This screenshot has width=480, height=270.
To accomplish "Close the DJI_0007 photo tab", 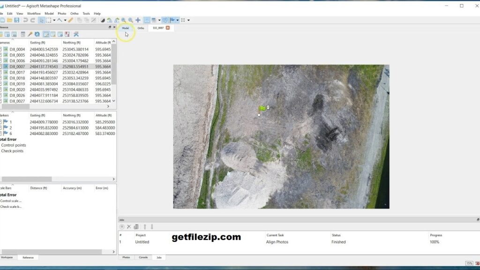I will point(168,28).
